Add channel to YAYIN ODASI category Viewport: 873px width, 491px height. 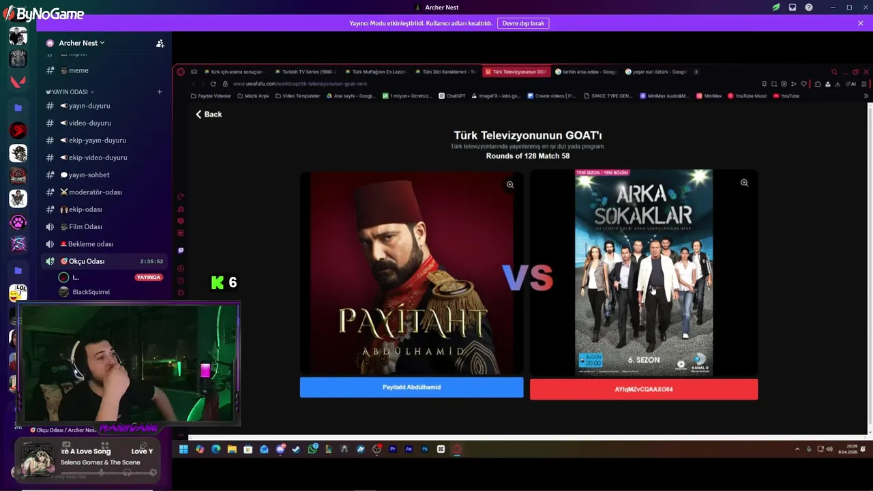point(160,91)
